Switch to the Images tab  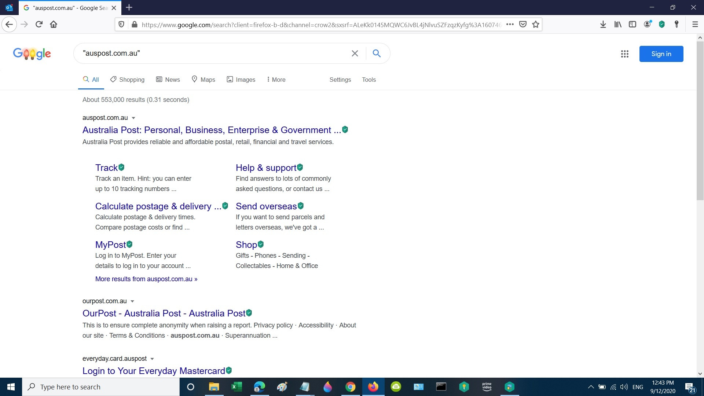pos(241,80)
